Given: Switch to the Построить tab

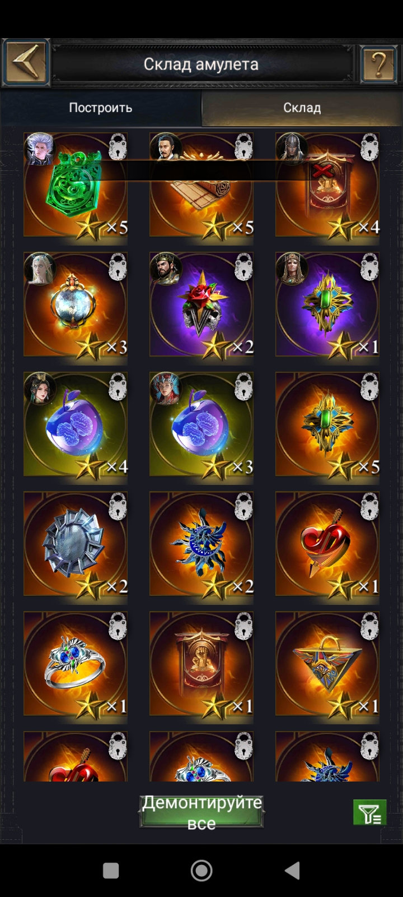Looking at the screenshot, I should pyautogui.click(x=101, y=108).
